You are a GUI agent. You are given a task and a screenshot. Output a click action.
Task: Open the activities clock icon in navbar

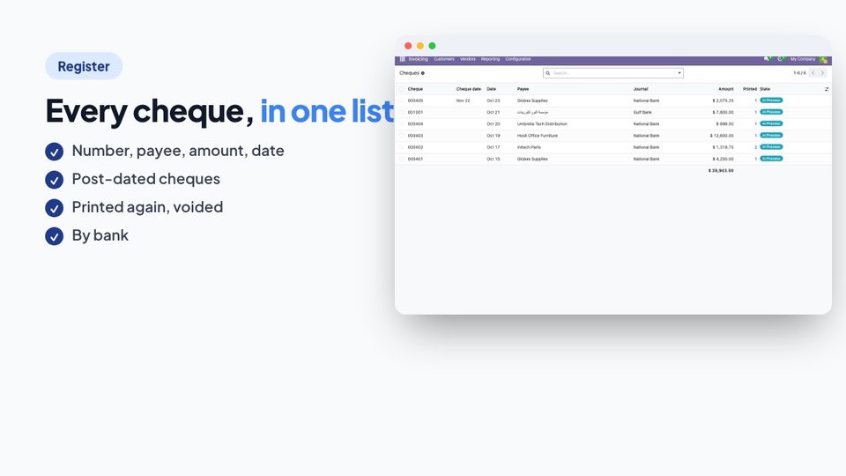pyautogui.click(x=780, y=59)
